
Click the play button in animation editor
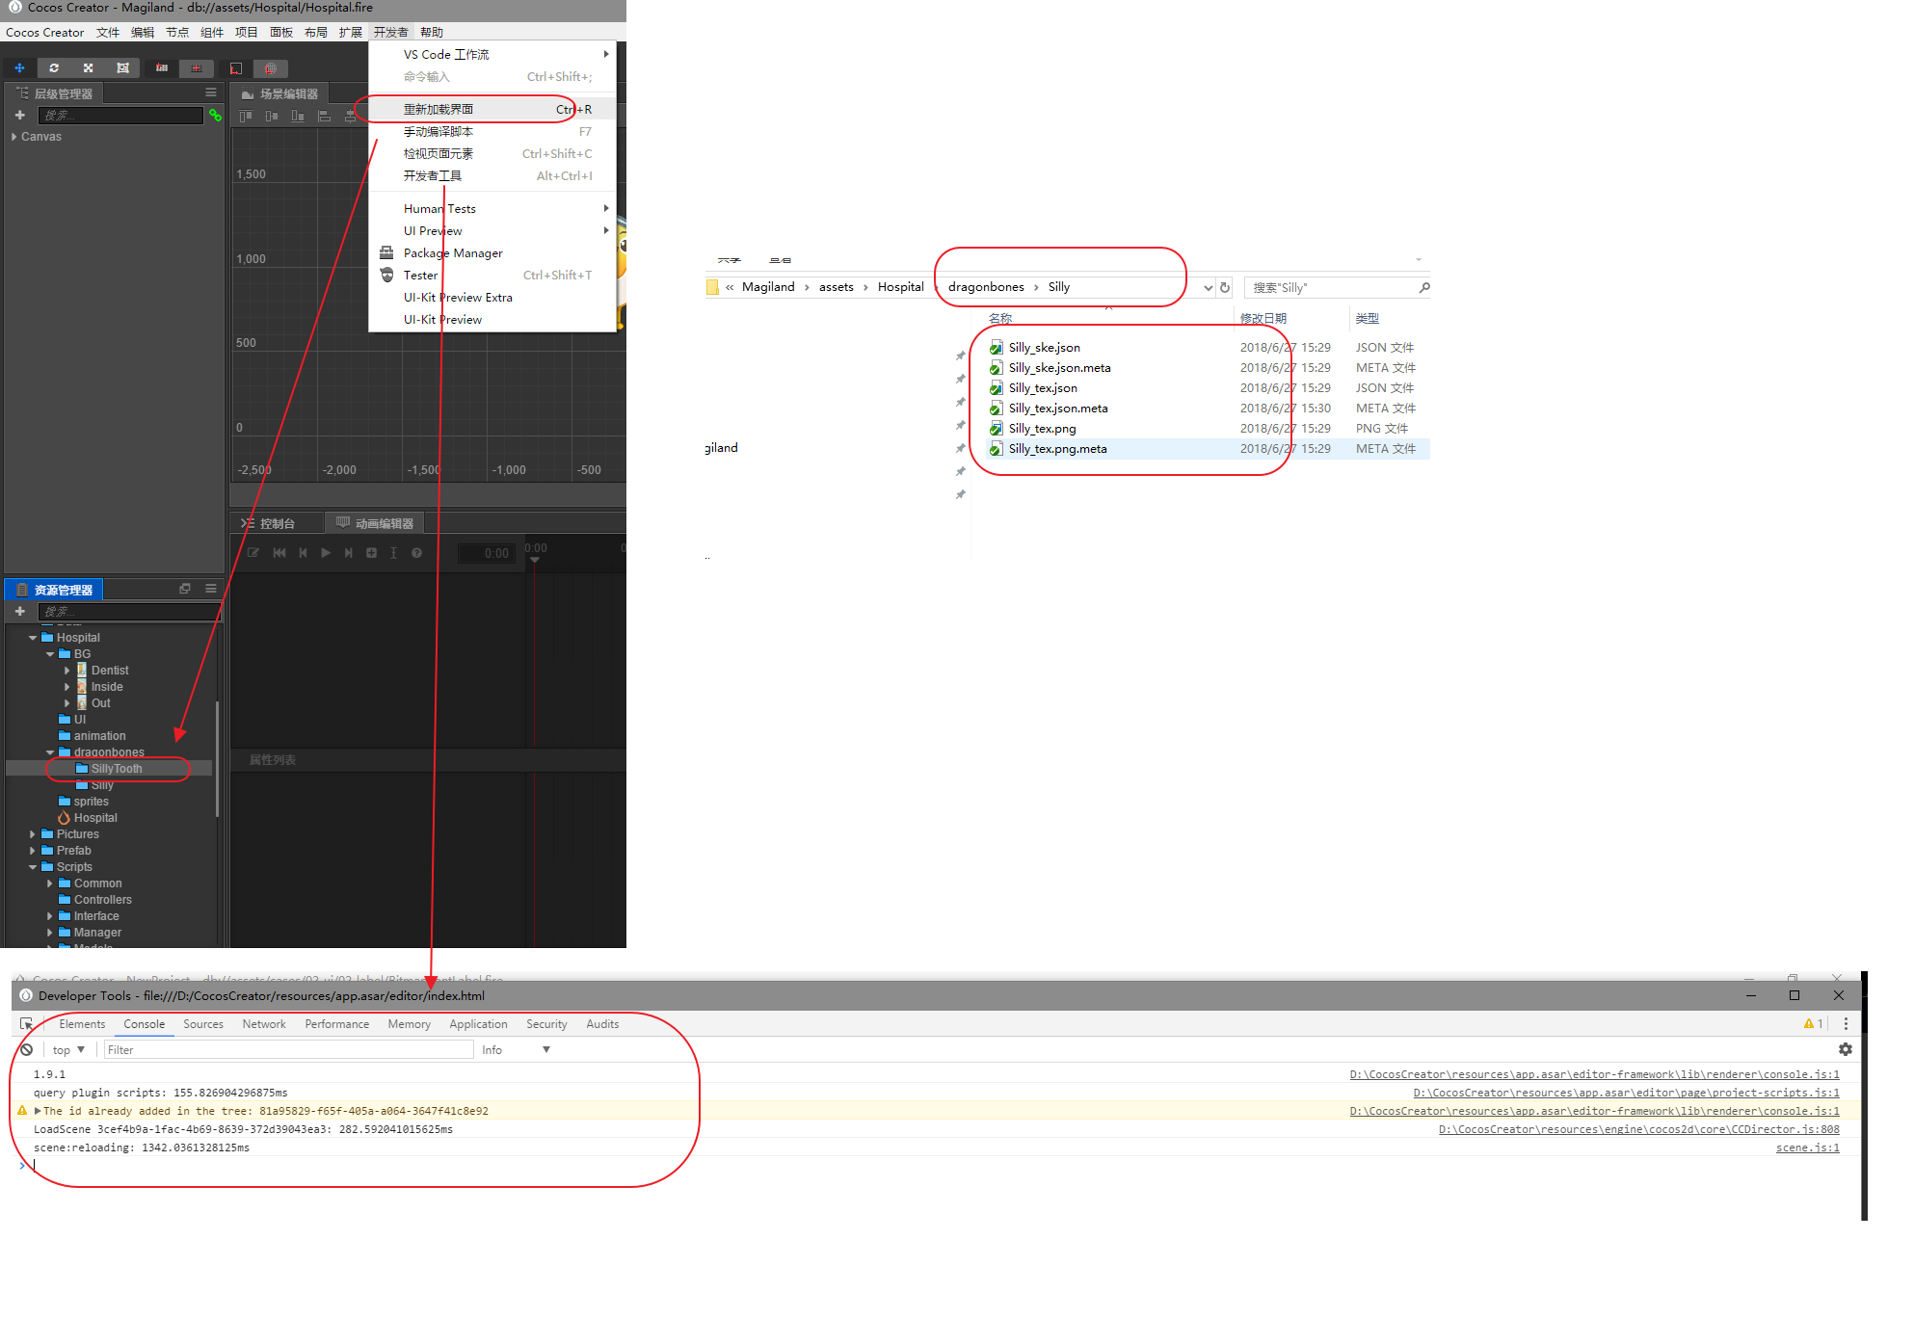click(326, 553)
